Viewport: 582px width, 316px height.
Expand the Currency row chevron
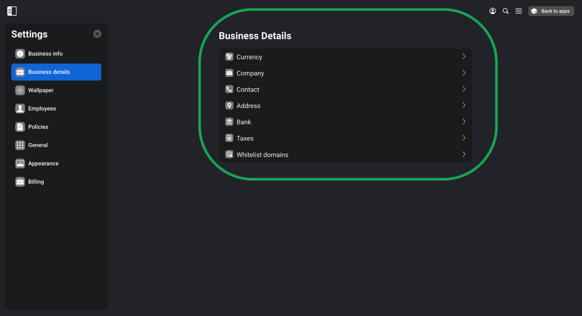point(464,56)
